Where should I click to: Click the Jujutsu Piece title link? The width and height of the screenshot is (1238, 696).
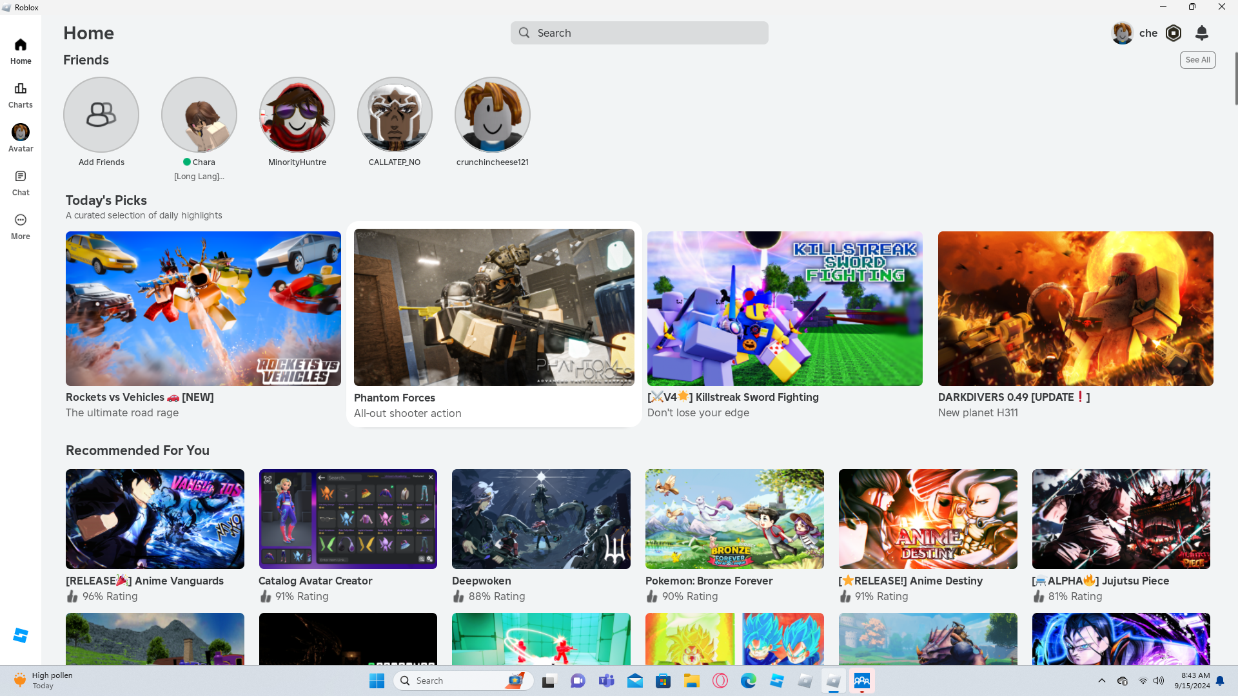tap(1101, 581)
